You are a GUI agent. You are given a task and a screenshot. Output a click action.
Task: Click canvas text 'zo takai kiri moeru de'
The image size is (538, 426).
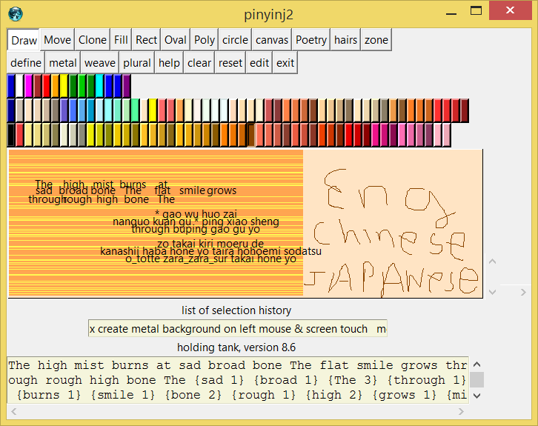click(x=210, y=244)
